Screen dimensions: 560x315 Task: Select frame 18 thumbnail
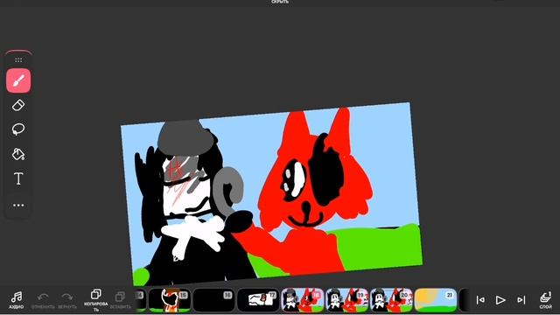[302, 300]
